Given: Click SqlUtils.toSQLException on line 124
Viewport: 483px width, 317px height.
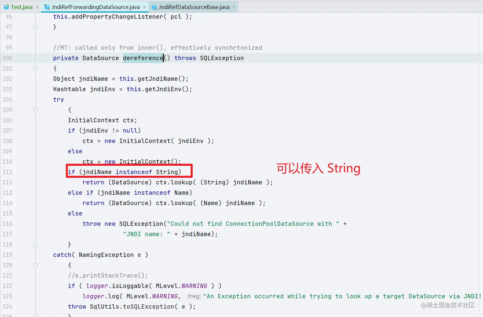Looking at the screenshot, I should (132, 307).
